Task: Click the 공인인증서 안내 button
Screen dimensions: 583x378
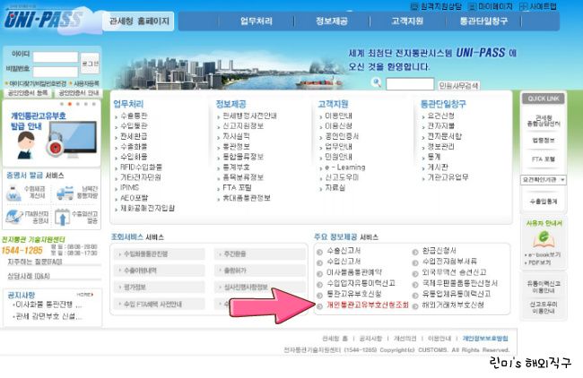Action: coord(78,93)
